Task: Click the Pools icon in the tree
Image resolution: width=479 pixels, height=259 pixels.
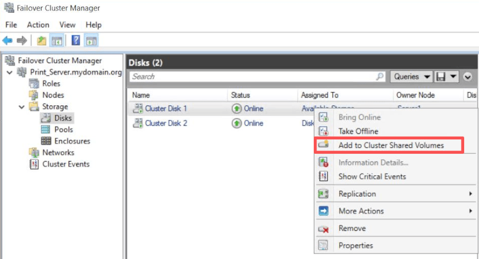Action: (x=46, y=129)
